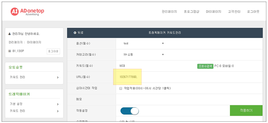Toggle the 작동설정 switch
The height and width of the screenshot is (123, 268).
[130, 111]
